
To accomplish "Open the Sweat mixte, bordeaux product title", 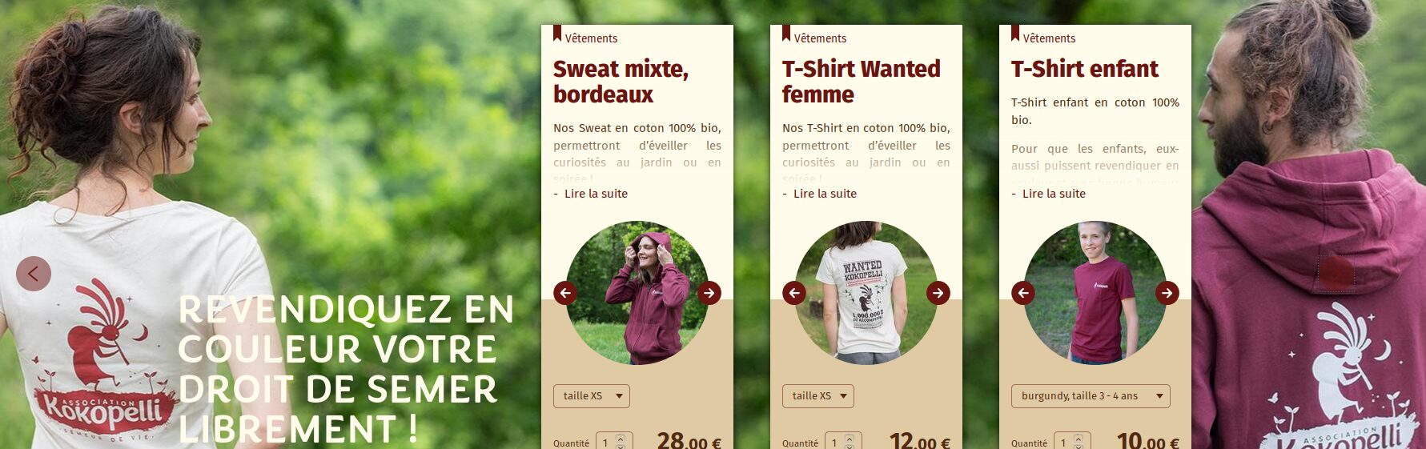I will (621, 82).
